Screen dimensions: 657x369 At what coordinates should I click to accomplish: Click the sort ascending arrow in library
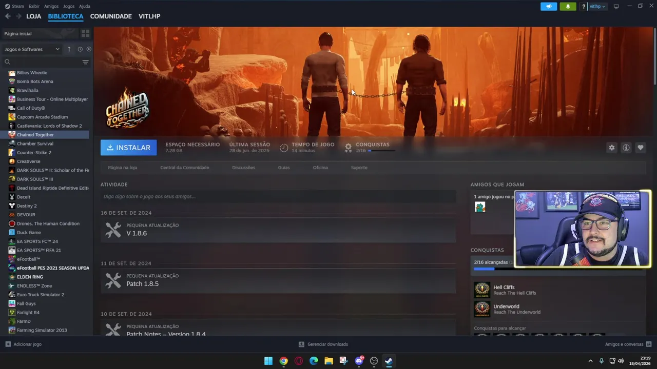tap(69, 49)
